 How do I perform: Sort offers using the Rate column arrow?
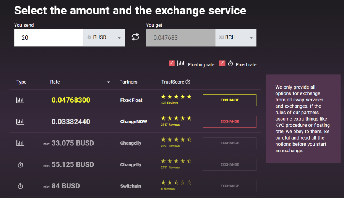(109, 82)
